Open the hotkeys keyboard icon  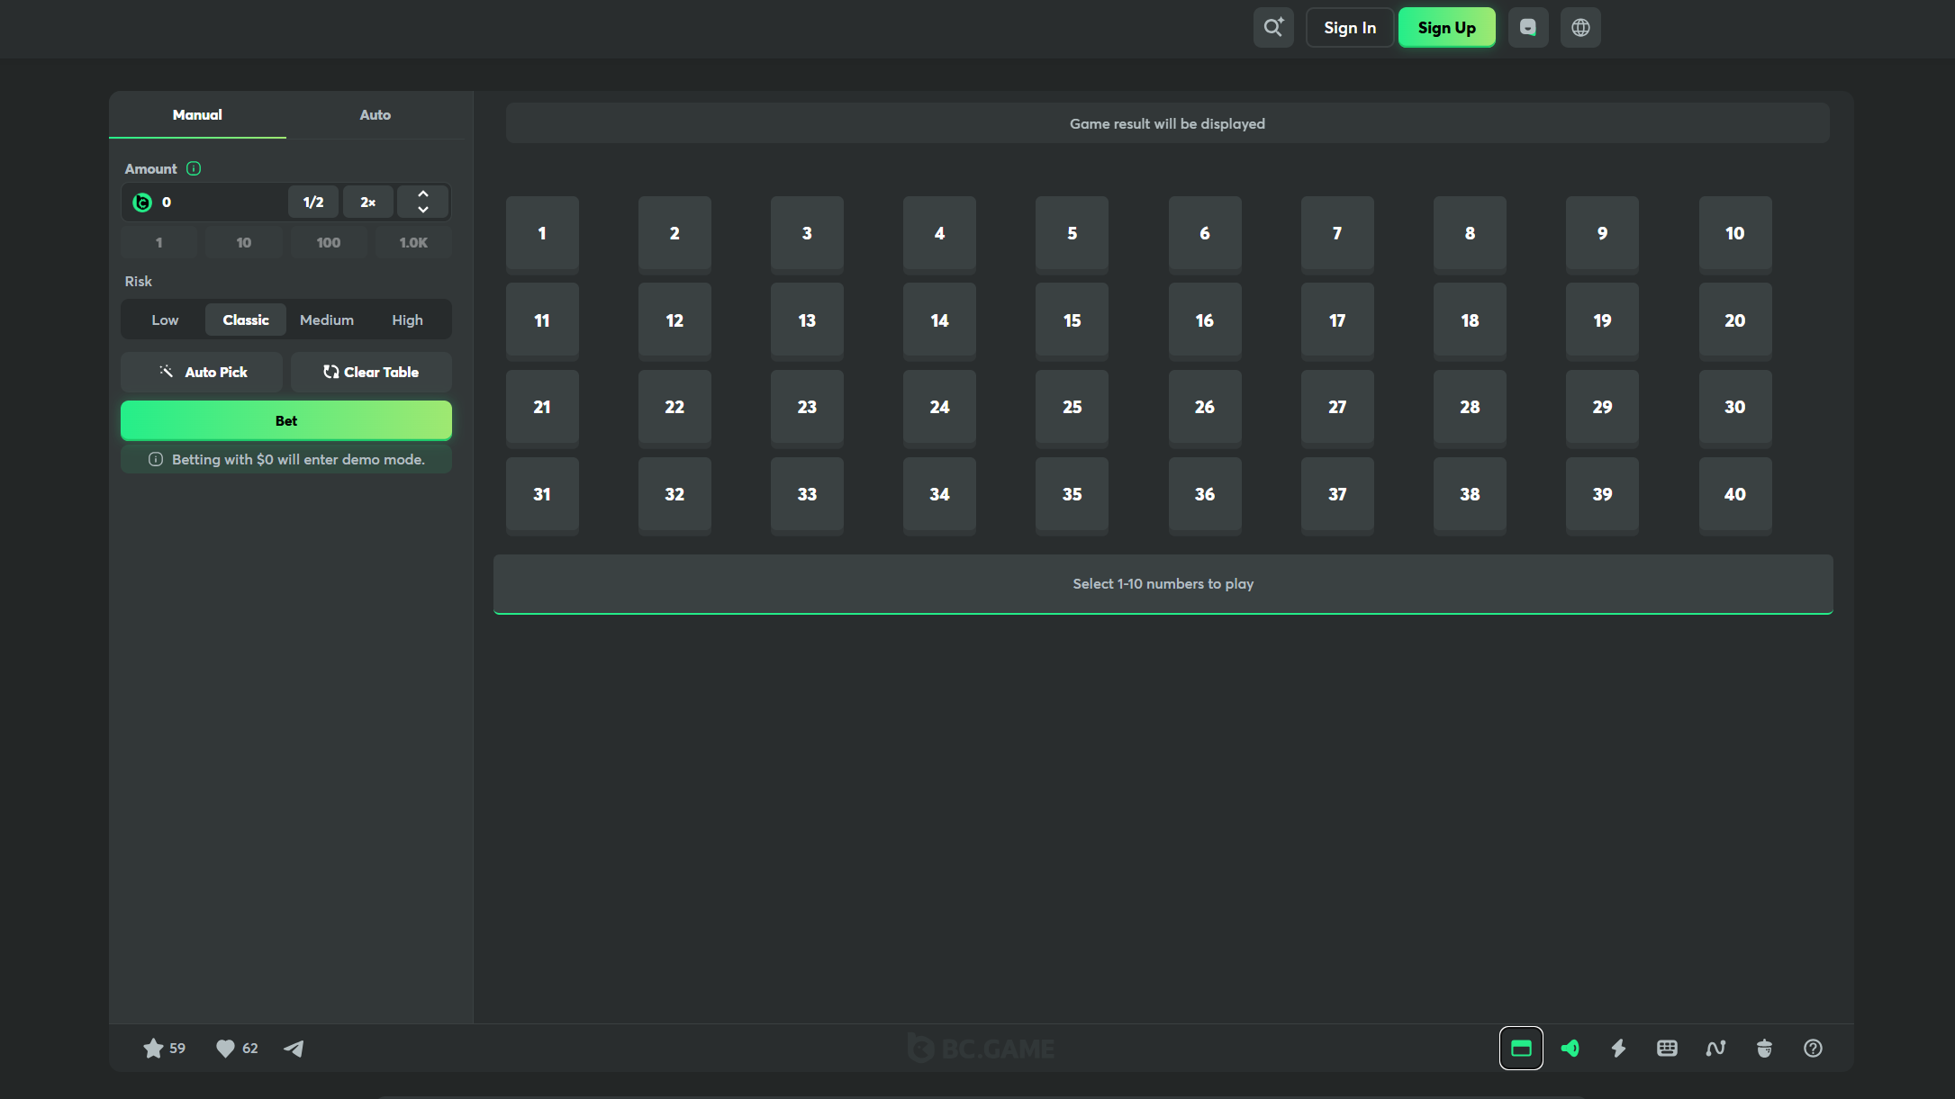click(x=1667, y=1048)
